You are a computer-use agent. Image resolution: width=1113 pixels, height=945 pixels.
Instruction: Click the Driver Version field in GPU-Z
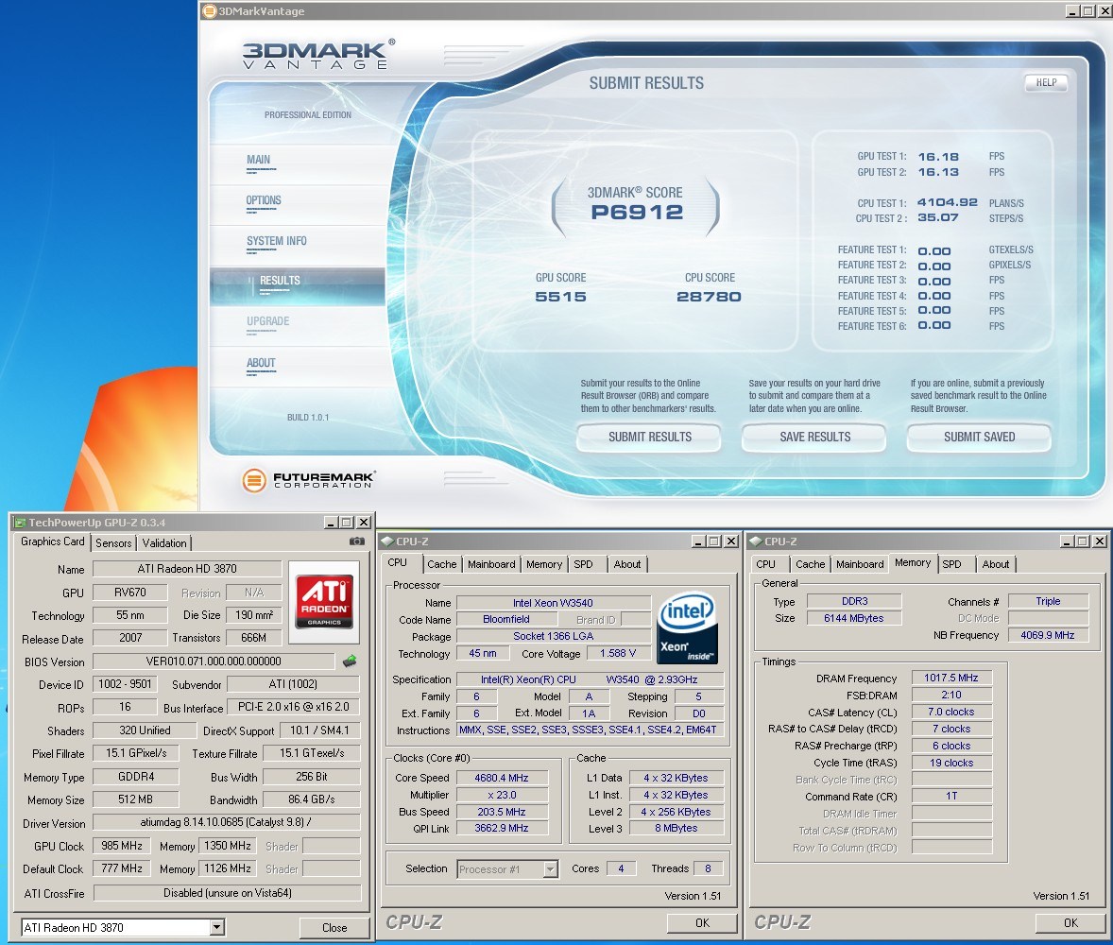click(226, 822)
